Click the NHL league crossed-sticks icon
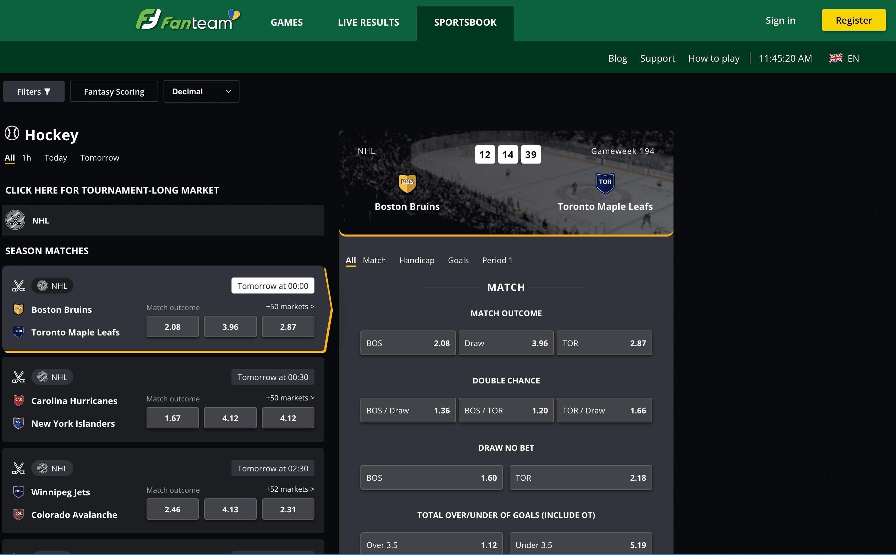This screenshot has width=896, height=555. [x=15, y=220]
